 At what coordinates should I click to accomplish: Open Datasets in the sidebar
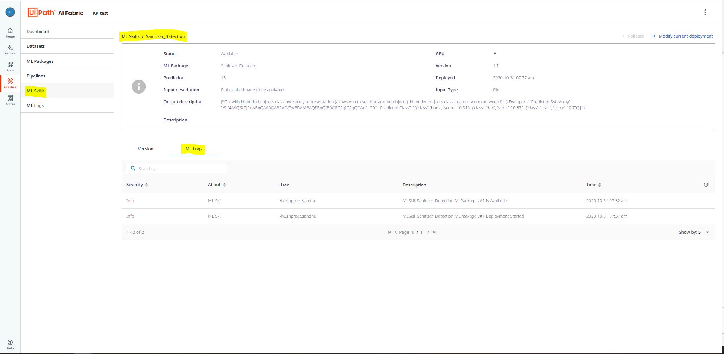(x=67, y=46)
